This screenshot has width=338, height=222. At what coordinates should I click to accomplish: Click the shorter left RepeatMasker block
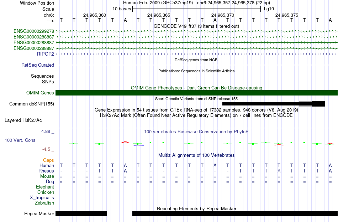point(81,213)
